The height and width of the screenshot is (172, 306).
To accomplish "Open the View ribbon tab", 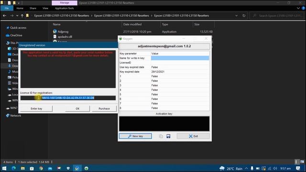I will pyautogui.click(x=45, y=8).
